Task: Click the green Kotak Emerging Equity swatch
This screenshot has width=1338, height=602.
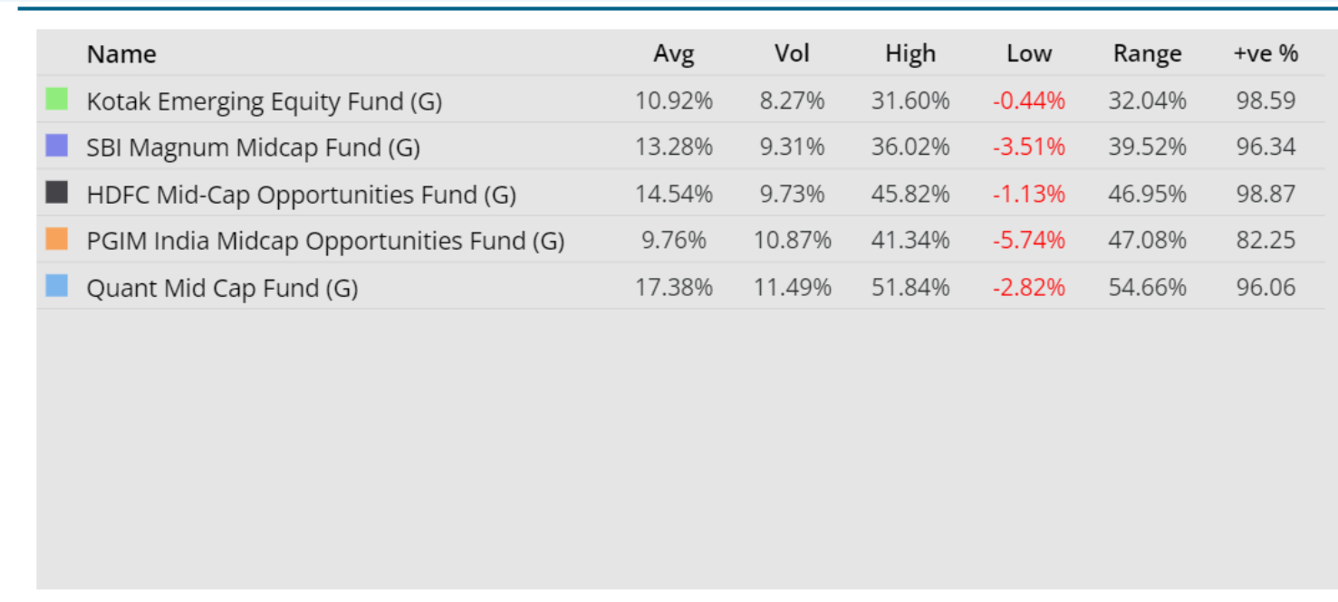Action: point(57,99)
